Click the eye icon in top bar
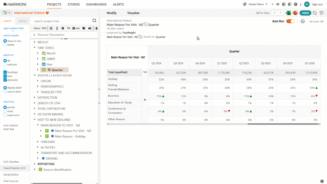The image size is (327, 184). 278,4
